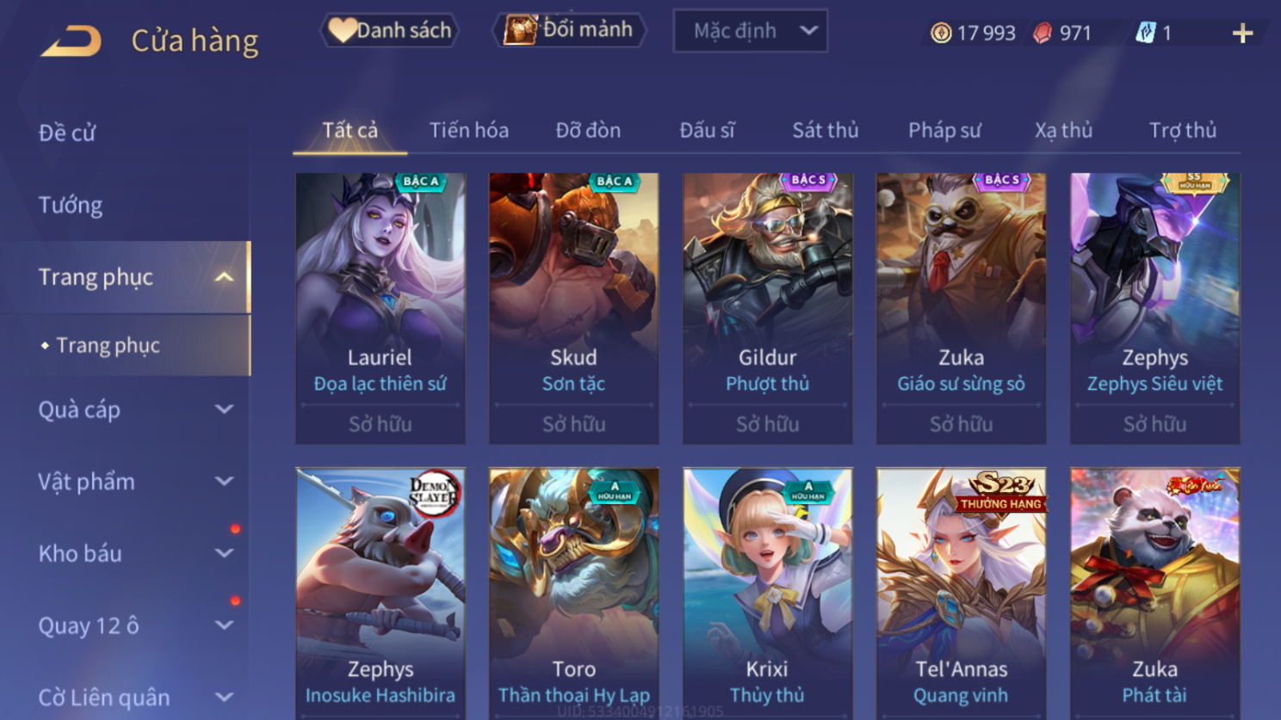Expand the Quà cáp sidebar section

[x=224, y=409]
